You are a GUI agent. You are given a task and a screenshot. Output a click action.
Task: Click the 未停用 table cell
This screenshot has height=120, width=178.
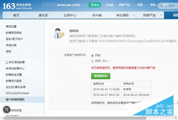point(136,89)
